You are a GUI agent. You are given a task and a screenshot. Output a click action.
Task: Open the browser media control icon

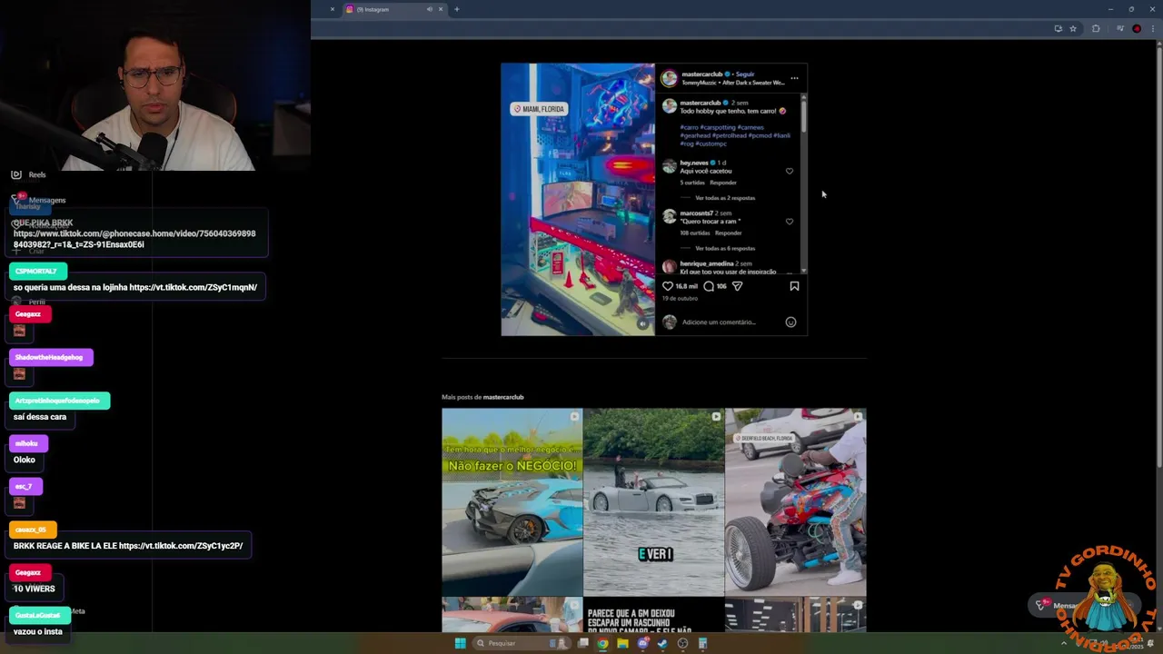coord(1120,28)
